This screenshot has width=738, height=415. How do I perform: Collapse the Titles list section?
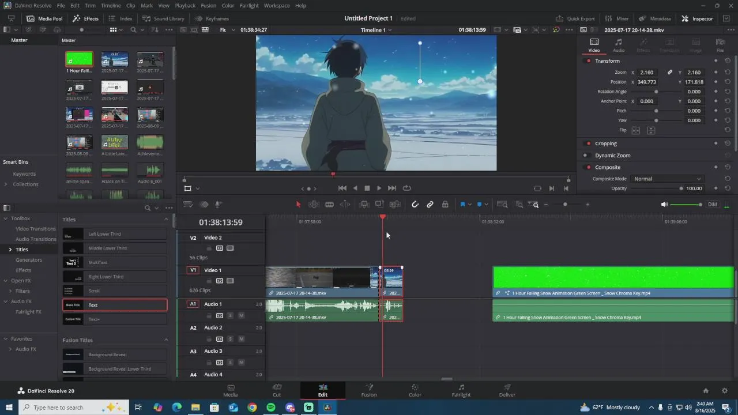166,220
